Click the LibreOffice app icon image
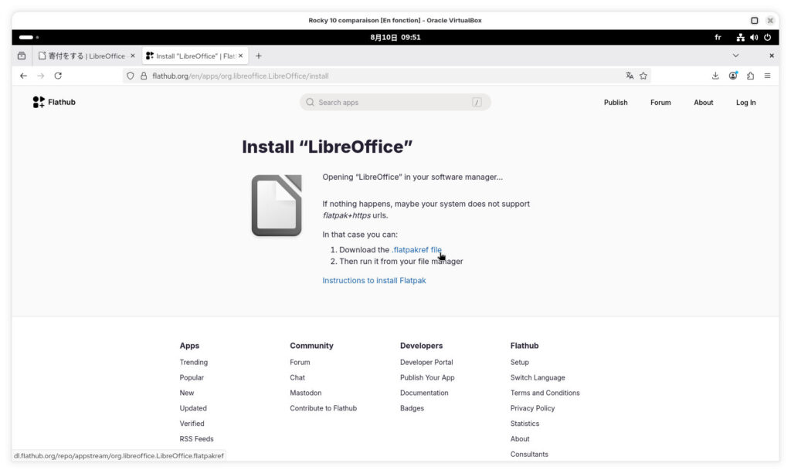 click(x=277, y=205)
